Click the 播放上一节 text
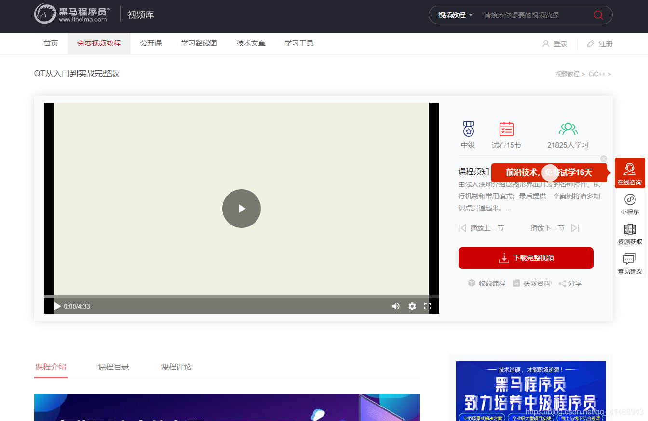 (487, 228)
